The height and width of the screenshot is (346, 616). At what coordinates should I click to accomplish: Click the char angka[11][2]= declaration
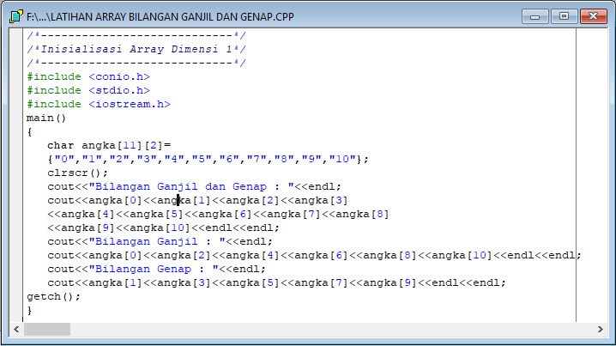point(109,145)
